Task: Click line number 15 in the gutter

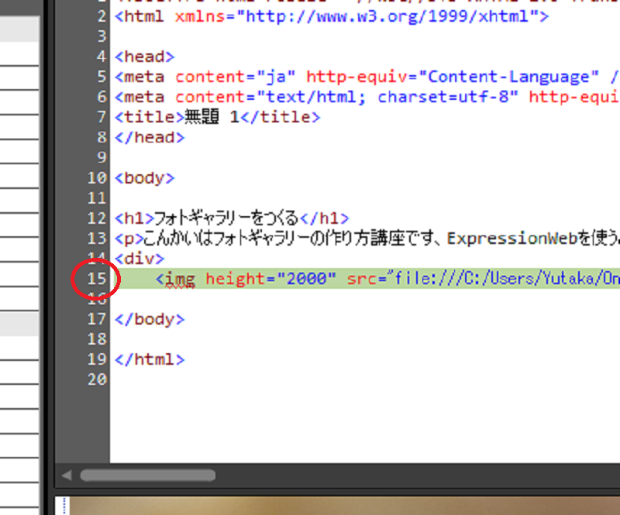Action: [x=97, y=279]
